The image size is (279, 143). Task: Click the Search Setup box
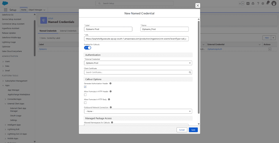click(134, 3)
